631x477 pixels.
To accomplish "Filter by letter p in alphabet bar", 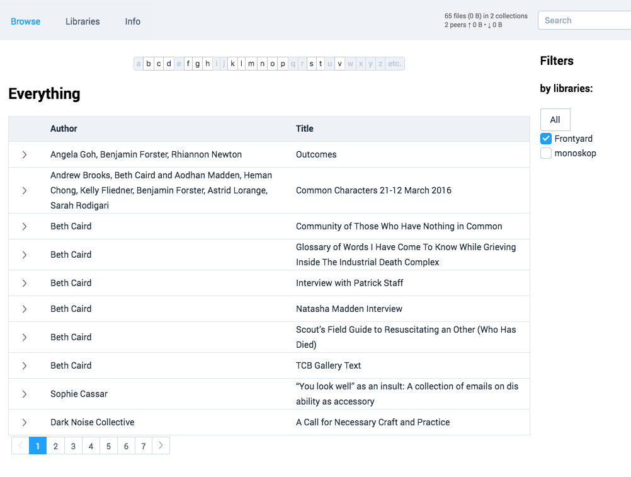I will click(x=283, y=64).
